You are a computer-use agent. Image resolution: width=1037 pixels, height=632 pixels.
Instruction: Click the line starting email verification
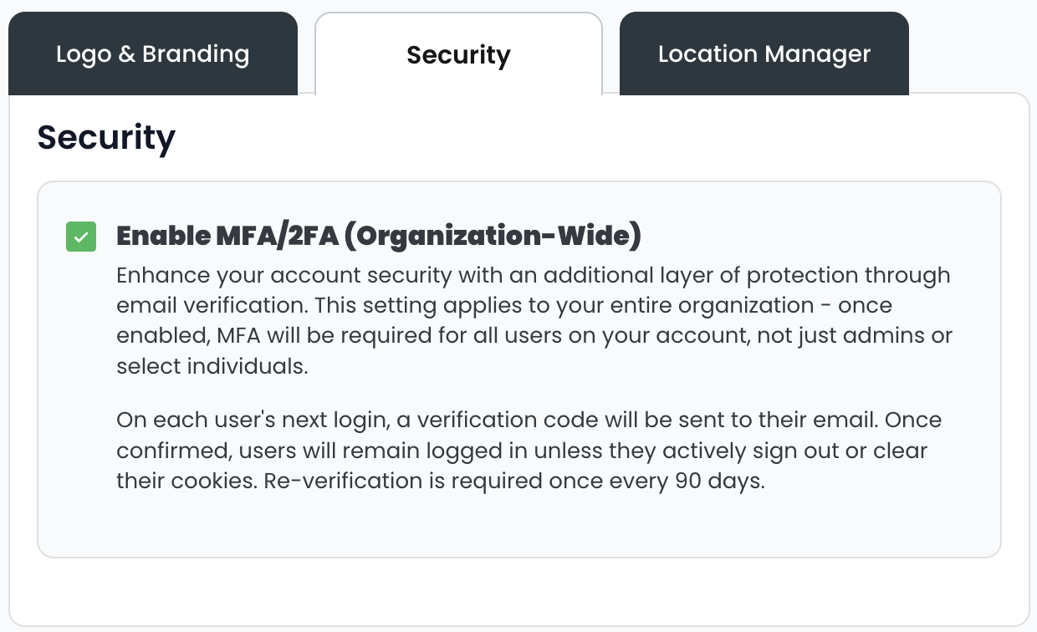coord(504,305)
